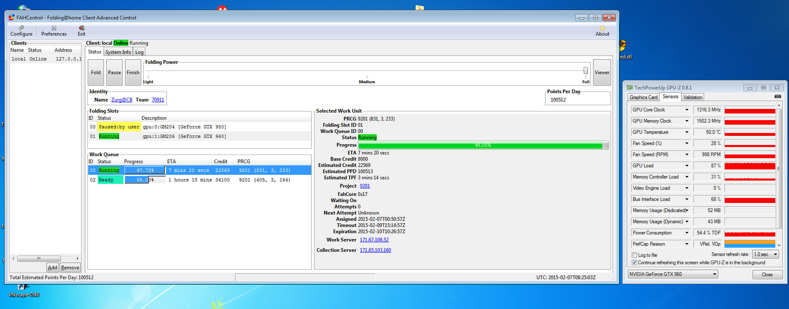This screenshot has width=789, height=309.
Task: Click ETA column header in Work Queue
Action: 171,162
